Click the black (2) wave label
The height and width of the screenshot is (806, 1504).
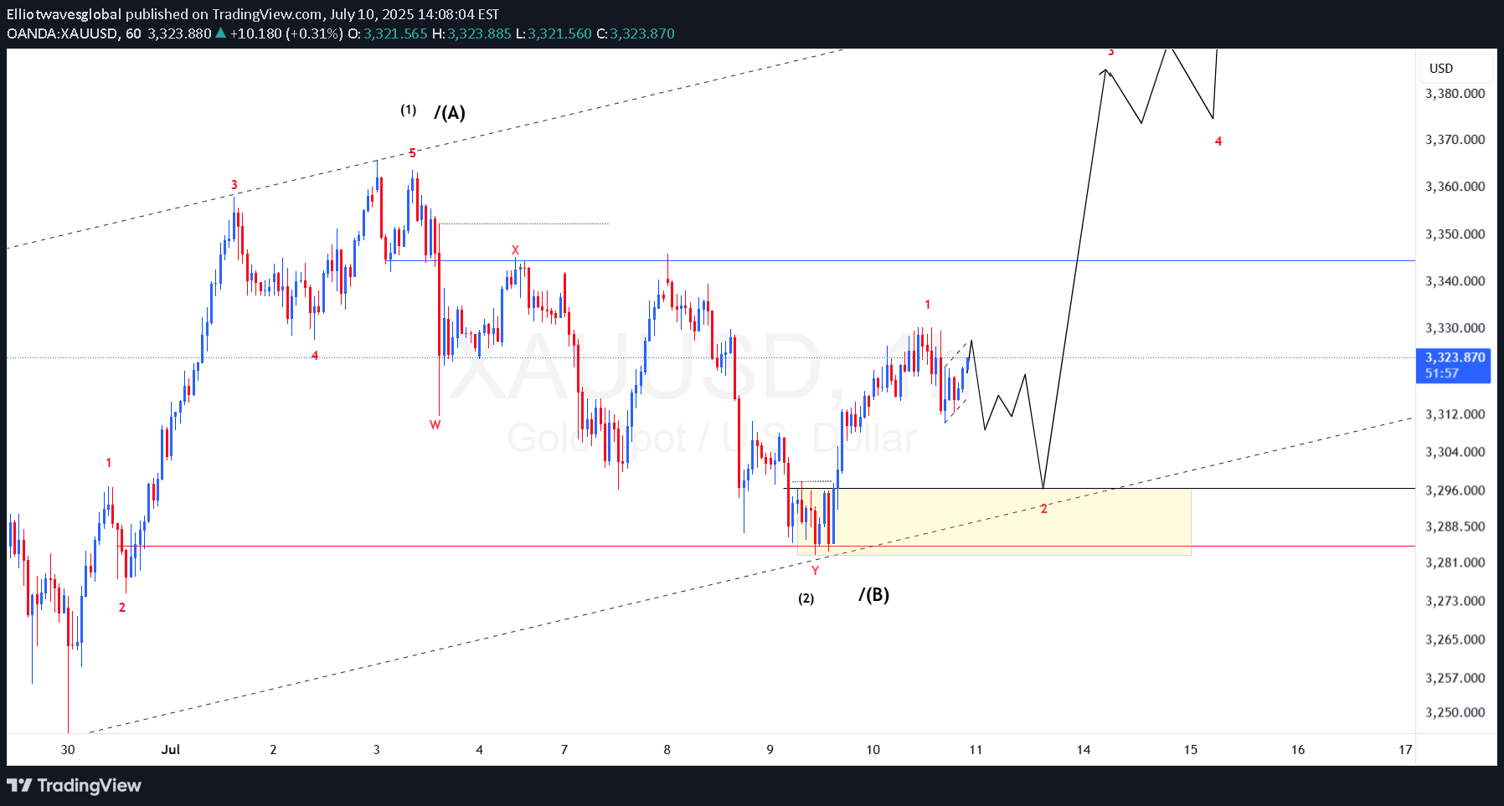[806, 598]
